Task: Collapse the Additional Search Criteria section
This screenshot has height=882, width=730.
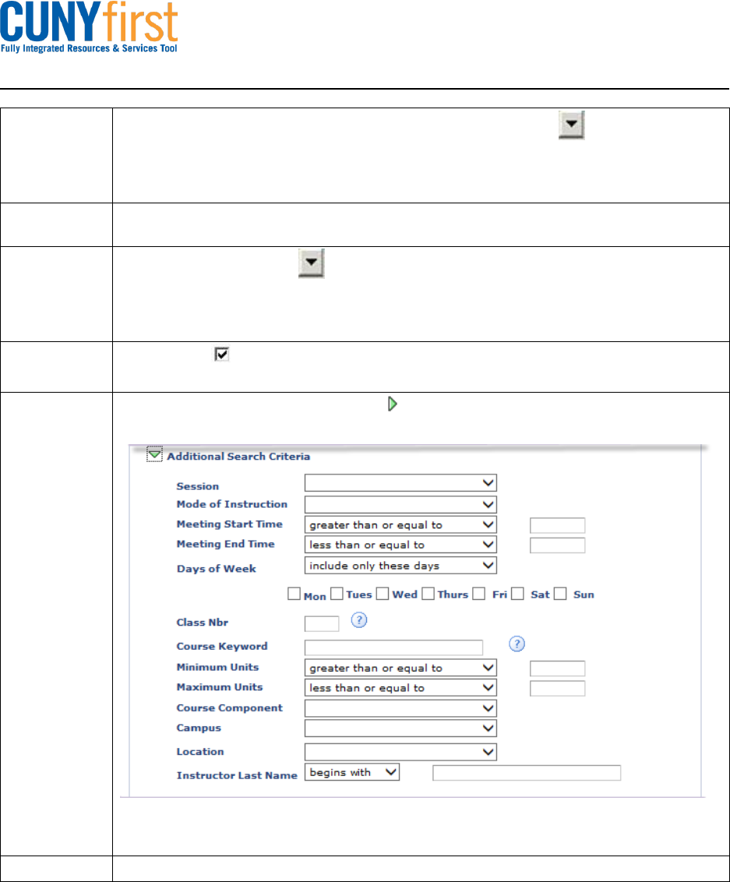Action: [x=154, y=454]
